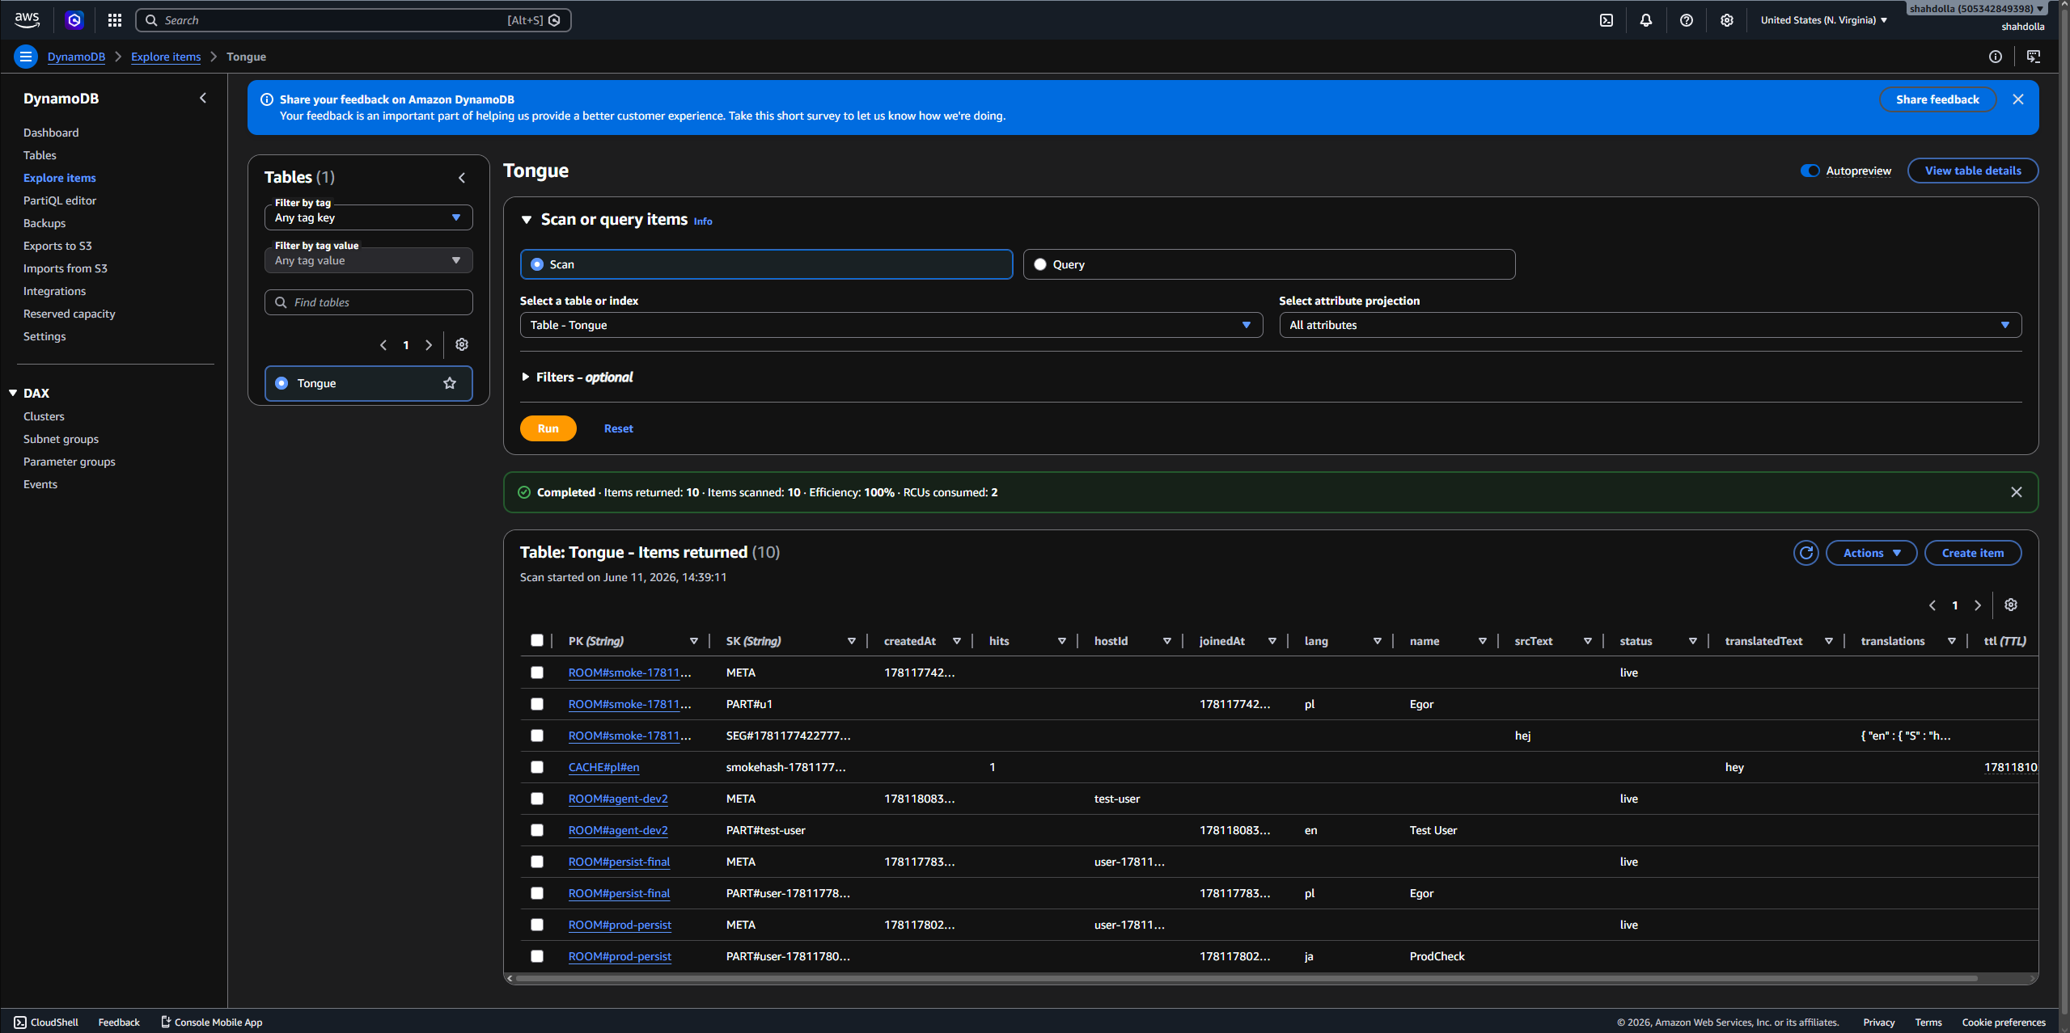Refresh the items returned list
This screenshot has height=1033, width=2070.
(1806, 553)
